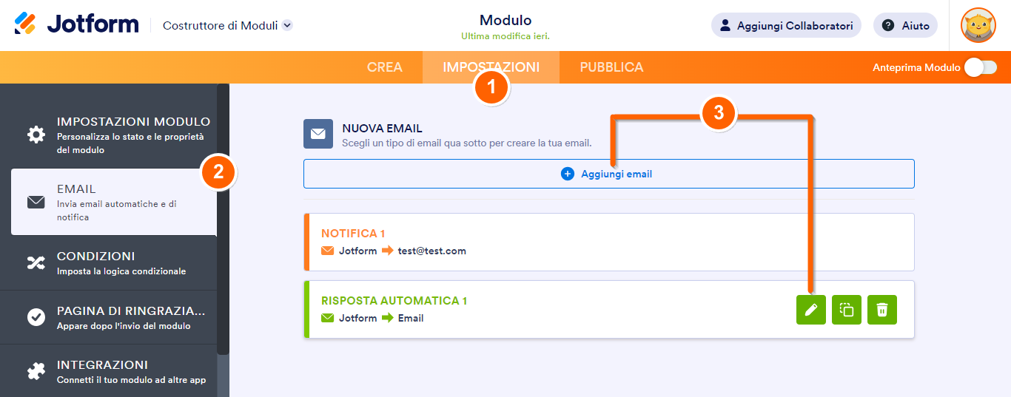Click the sidebar vertical scrollbar
This screenshot has width=1011, height=397.
[223, 222]
